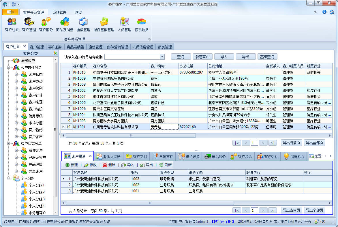The height and width of the screenshot is (227, 338).
Task: Open the customer search combo box dropdown
Action: (x=162, y=57)
